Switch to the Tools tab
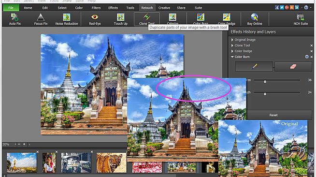The height and width of the screenshot is (177, 316). click(130, 8)
